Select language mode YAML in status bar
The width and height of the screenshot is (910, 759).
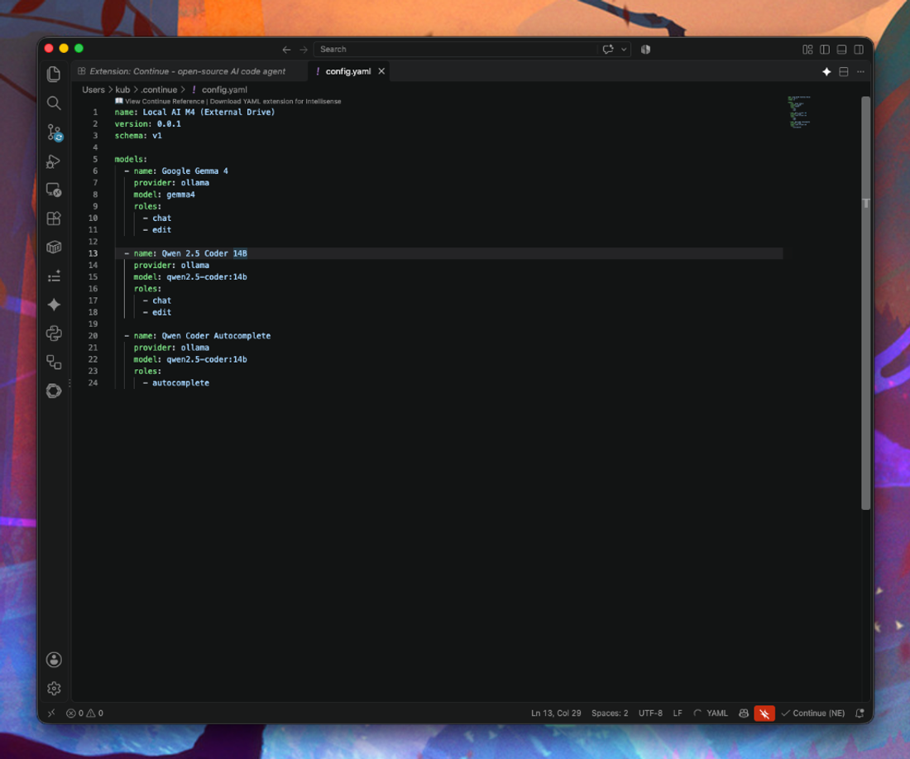tap(716, 713)
